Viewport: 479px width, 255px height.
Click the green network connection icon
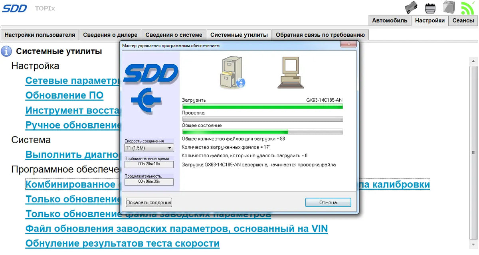(467, 8)
